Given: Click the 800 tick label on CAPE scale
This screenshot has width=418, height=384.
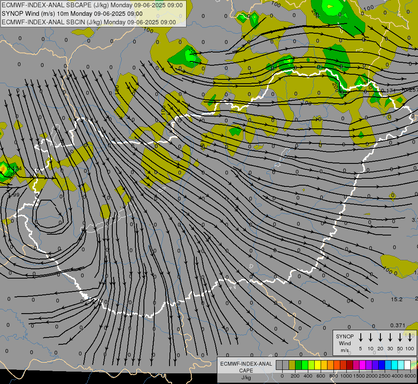Looking at the screenshot, I should [333, 376].
